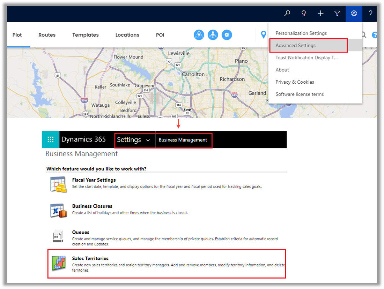Click the blue person hierarchy icon
384x289 pixels.
click(213, 35)
